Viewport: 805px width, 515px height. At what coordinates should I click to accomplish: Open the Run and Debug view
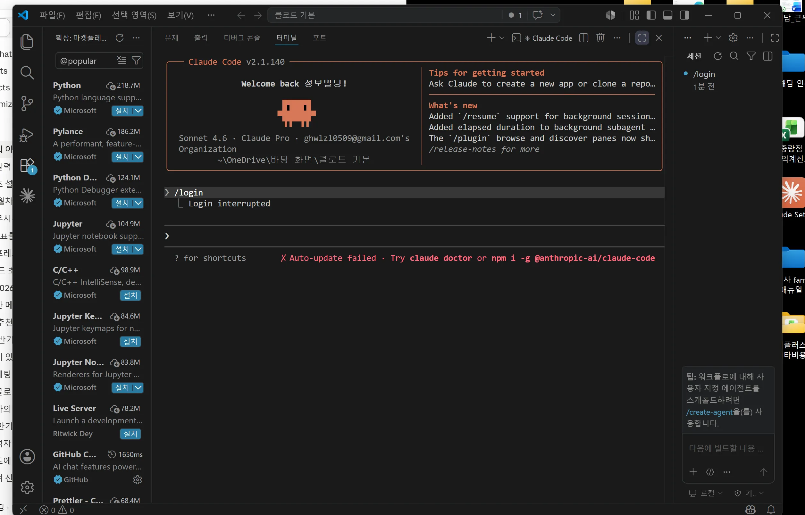point(27,135)
